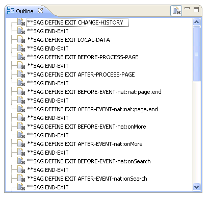Select 'DEFINE EXIT BEFORE-EVENT-nat:onMore' row text
Viewport: 208px width, 198px height.
tap(87, 127)
